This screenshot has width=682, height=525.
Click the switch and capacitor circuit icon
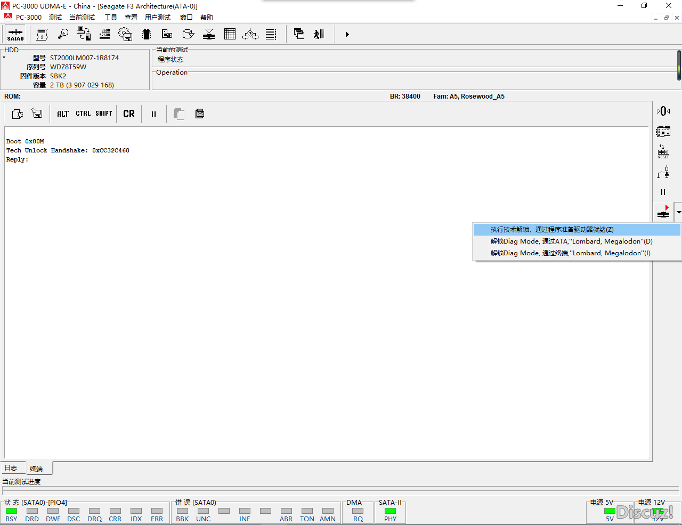pos(663,172)
